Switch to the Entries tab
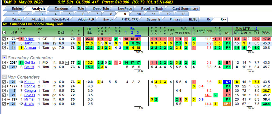272x114 pixels. [x=17, y=8]
